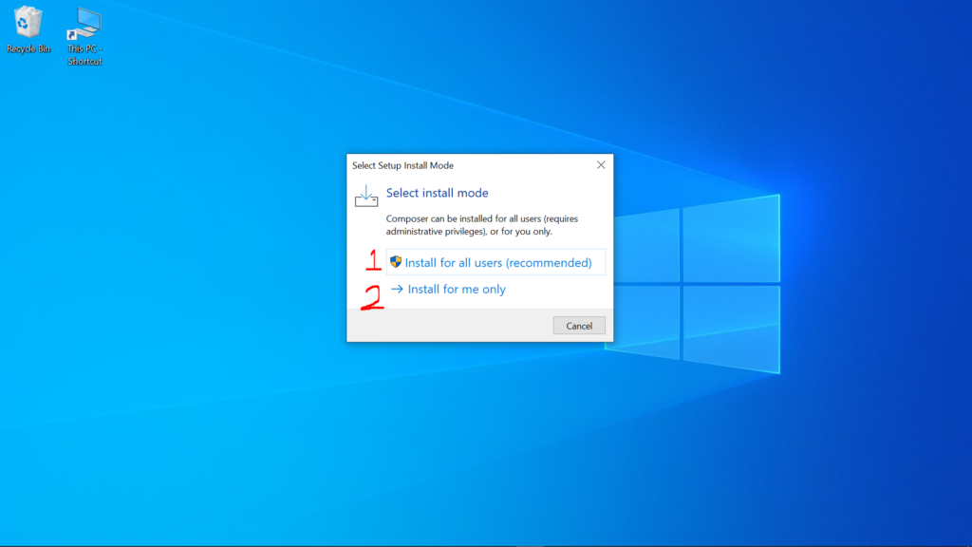Viewport: 972px width, 547px height.
Task: Select This PC shortcut desktop icon
Action: pos(84,36)
